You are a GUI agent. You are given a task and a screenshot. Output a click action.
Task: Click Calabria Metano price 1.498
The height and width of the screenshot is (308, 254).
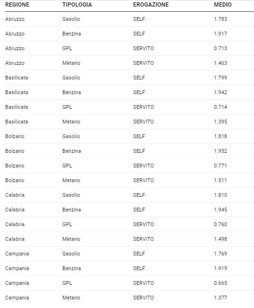pos(220,239)
